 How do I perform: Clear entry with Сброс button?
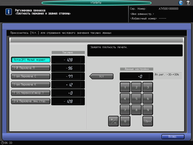tap(148, 121)
